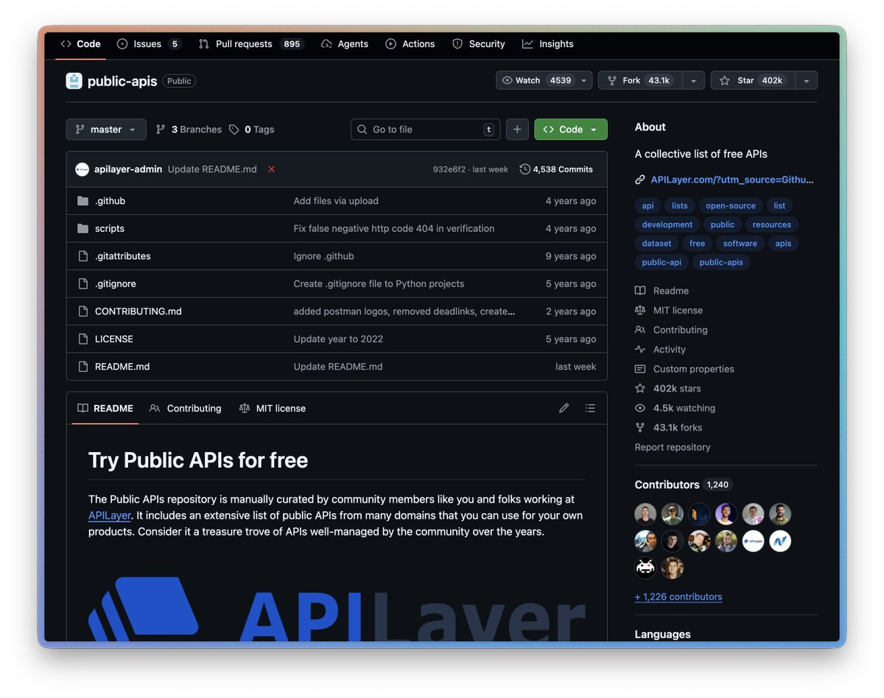Click the plus Add file button
The width and height of the screenshot is (884, 698).
click(x=517, y=130)
